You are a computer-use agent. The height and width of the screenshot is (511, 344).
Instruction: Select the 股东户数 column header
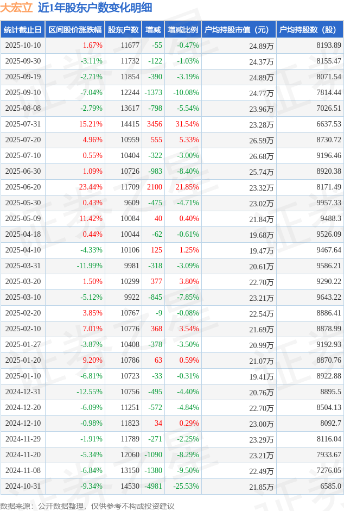[123, 30]
